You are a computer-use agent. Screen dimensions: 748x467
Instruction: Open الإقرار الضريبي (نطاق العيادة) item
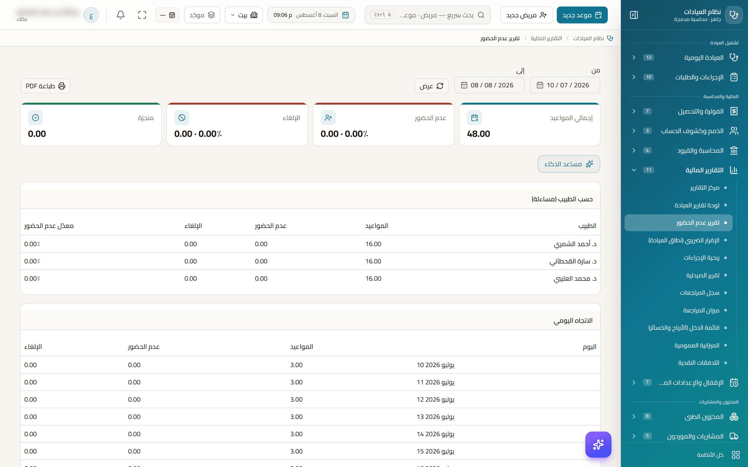pos(678,240)
